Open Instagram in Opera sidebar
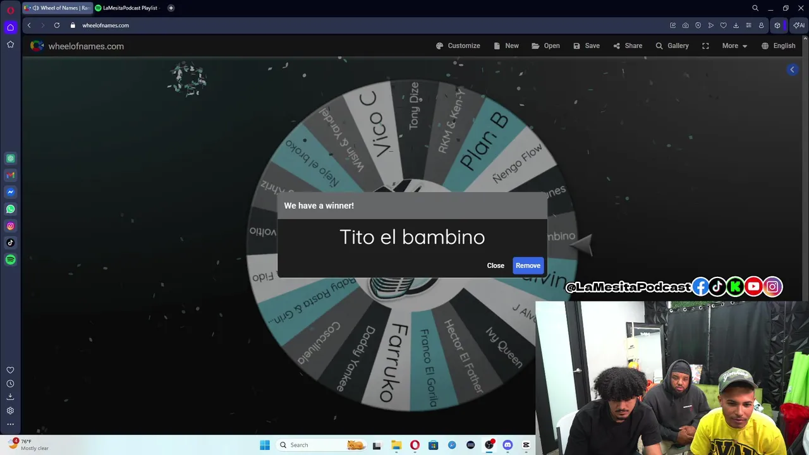Image resolution: width=809 pixels, height=455 pixels. 10,226
